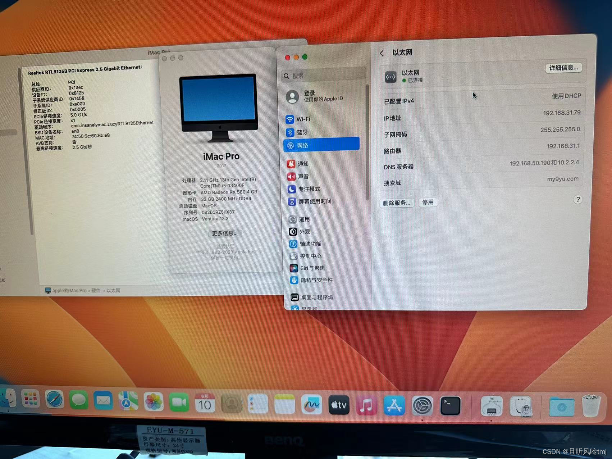Open Reminders from the Dock
The height and width of the screenshot is (459, 612).
tap(258, 404)
